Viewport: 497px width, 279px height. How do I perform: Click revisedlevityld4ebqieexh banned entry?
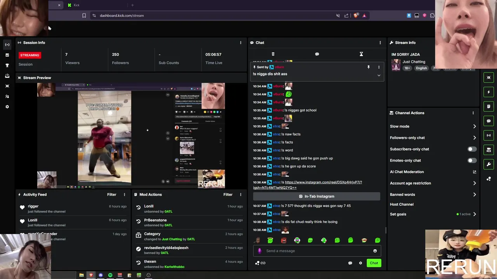[189, 250]
